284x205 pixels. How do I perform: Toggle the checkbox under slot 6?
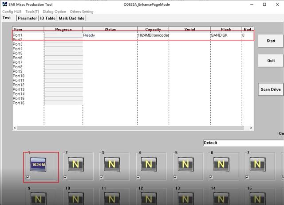pyautogui.click(x=211, y=177)
